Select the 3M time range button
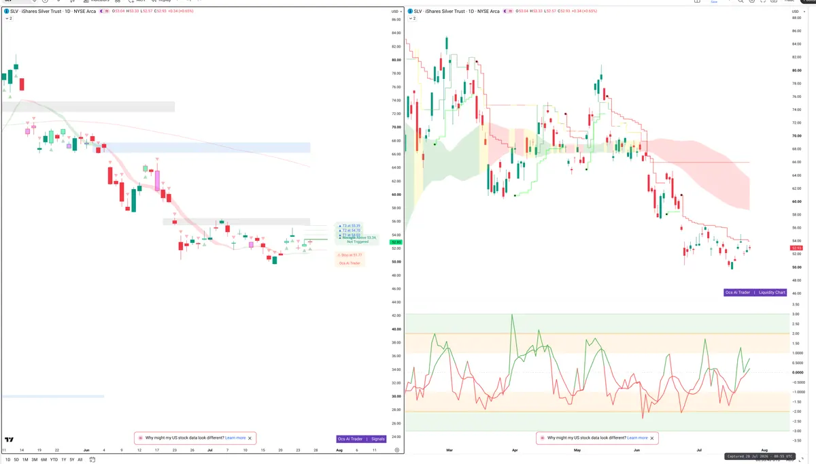816x464 pixels. pyautogui.click(x=34, y=460)
